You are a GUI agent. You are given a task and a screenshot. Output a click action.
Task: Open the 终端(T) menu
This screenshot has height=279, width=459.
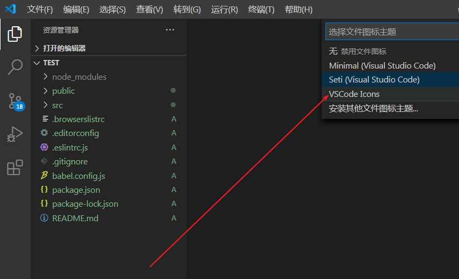point(261,10)
